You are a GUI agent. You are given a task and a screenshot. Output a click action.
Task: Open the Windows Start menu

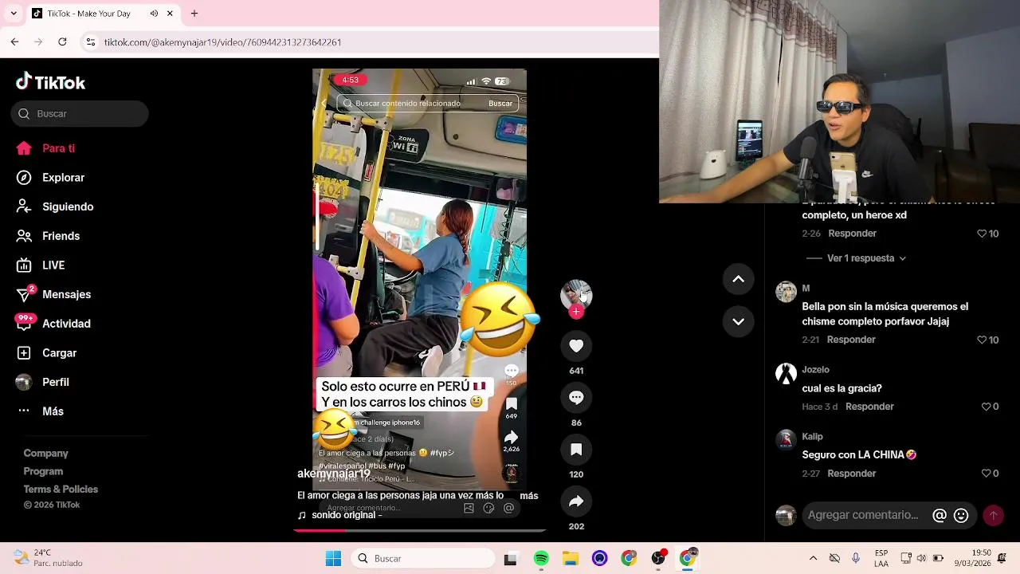point(333,558)
